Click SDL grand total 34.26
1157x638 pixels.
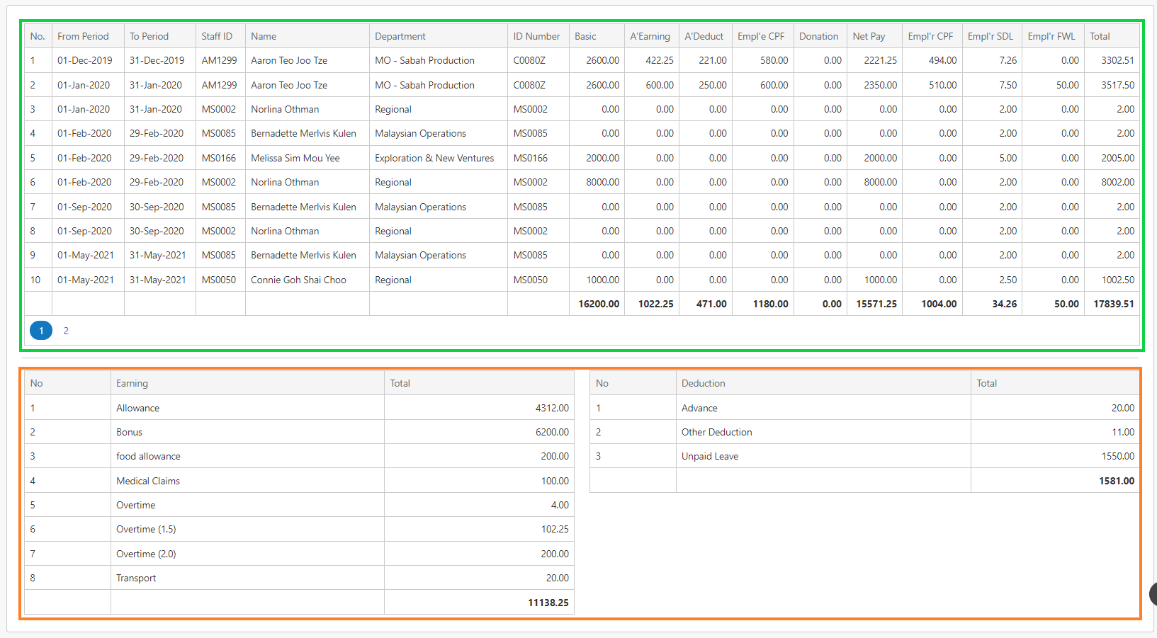[1005, 304]
